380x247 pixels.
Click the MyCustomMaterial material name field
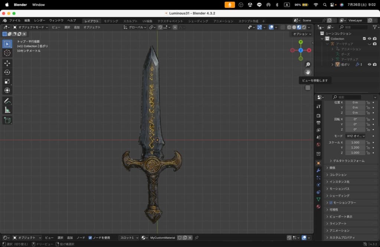tap(162, 238)
